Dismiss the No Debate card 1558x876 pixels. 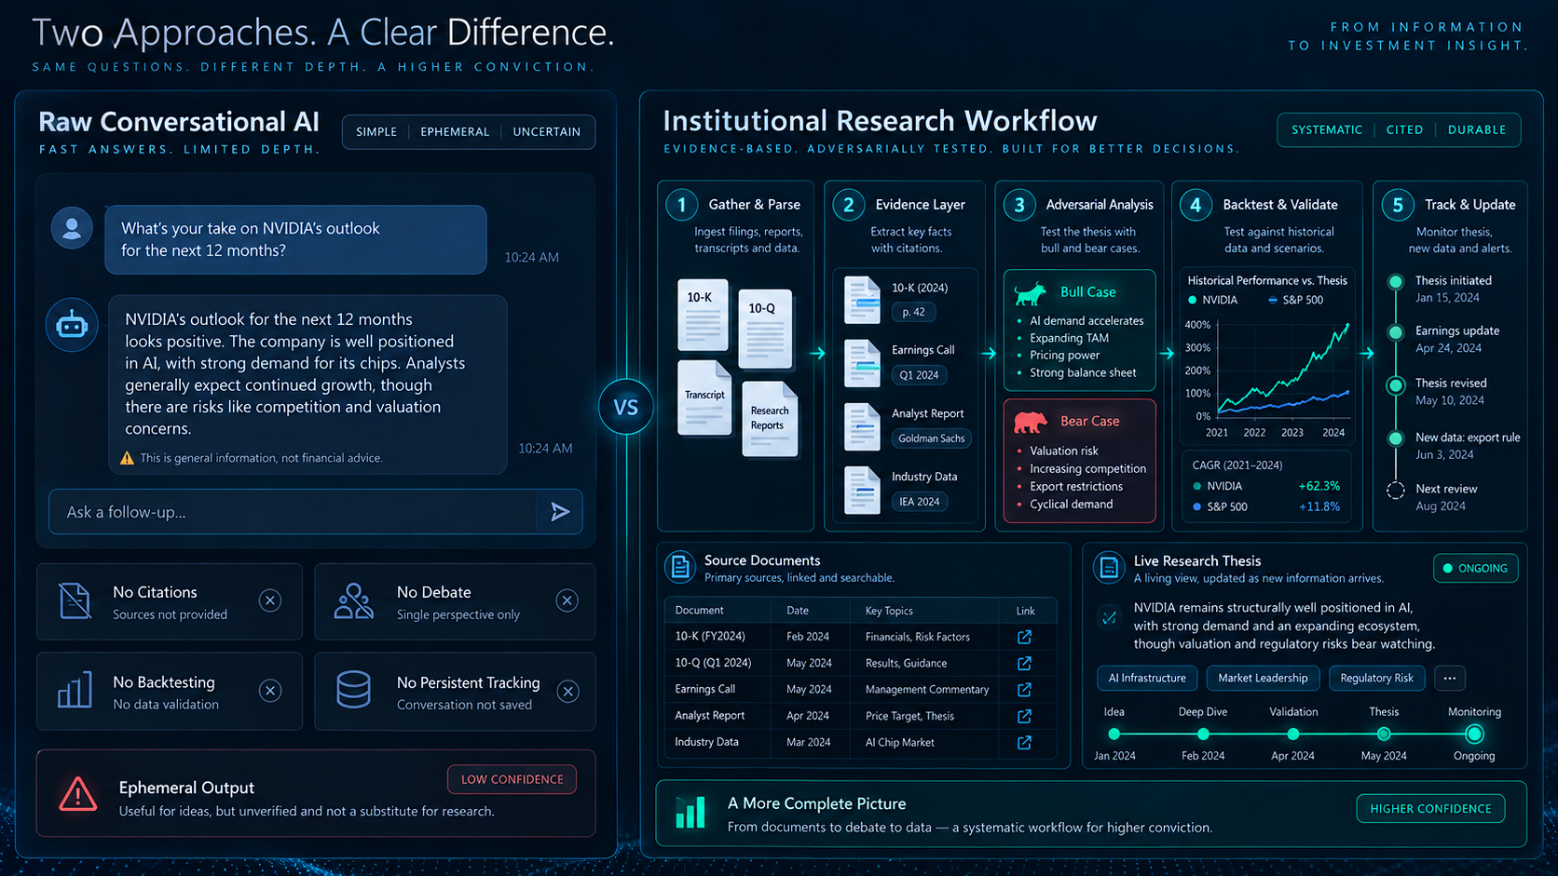(x=567, y=601)
